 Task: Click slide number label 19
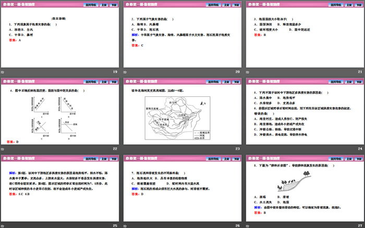pos(115,72)
